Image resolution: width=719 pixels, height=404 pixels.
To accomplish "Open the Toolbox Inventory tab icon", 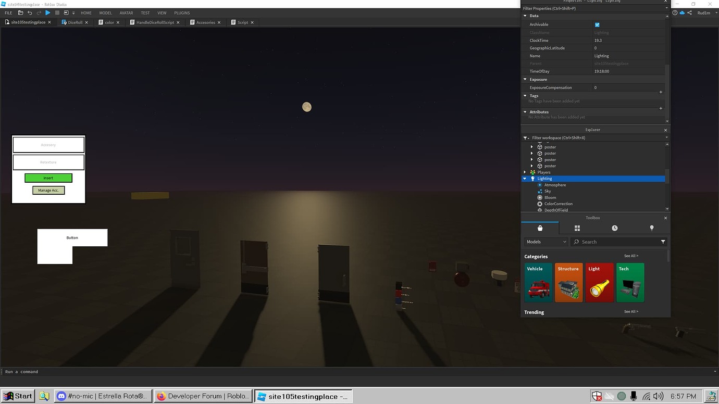I will [577, 228].
